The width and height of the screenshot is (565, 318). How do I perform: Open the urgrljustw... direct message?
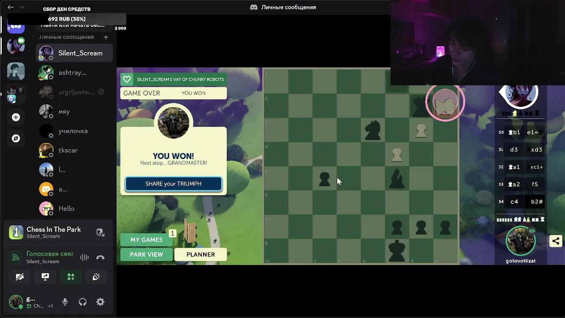[x=74, y=92]
